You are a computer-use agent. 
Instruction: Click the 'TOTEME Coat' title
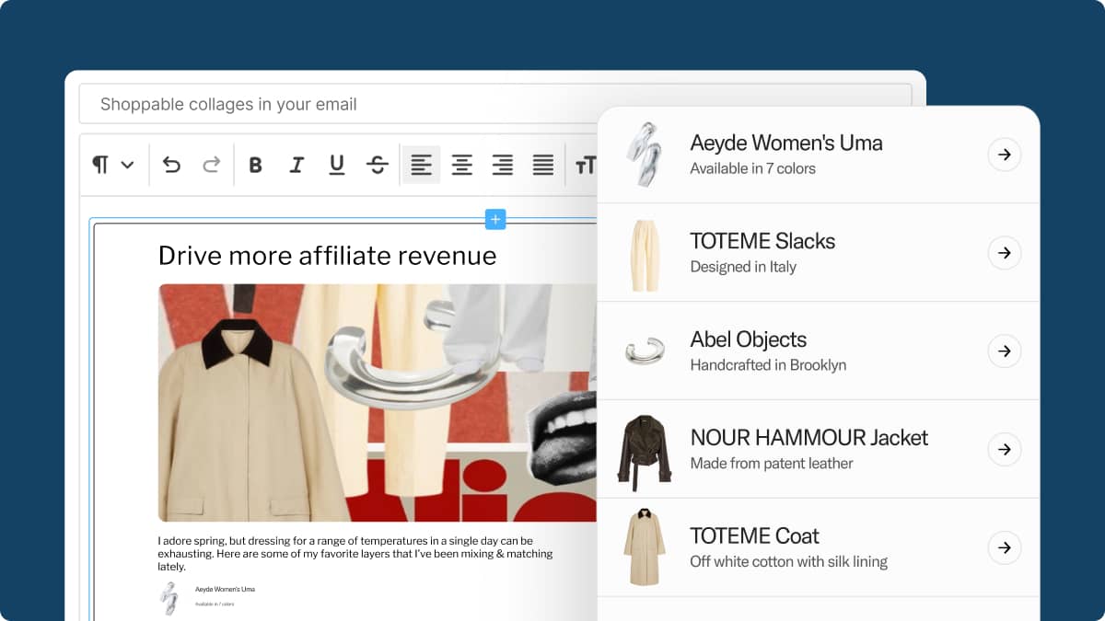point(754,535)
